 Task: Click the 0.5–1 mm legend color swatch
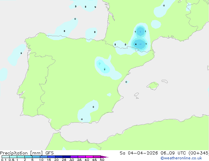(13, 157)
